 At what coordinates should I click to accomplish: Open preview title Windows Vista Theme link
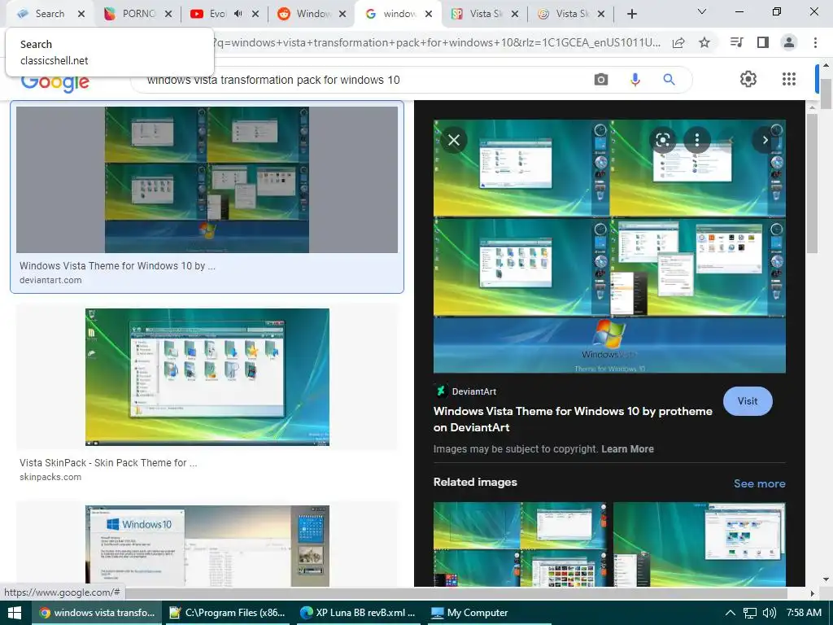click(x=573, y=419)
